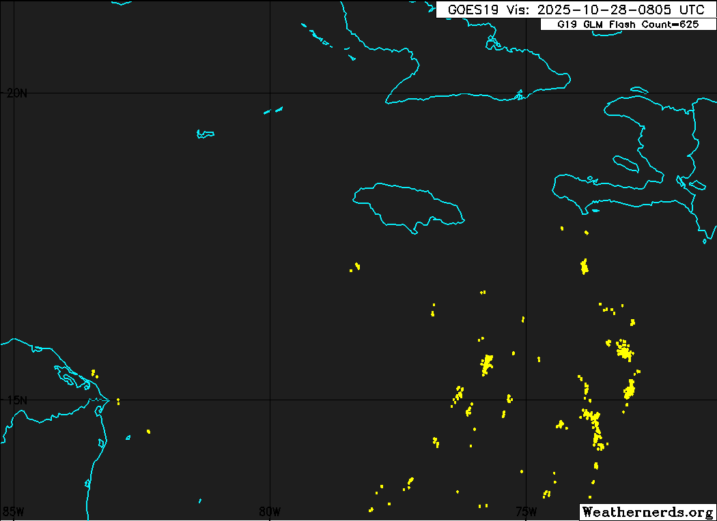
Task: Select the Tortuga island outline north of Haiti
Action: pyautogui.click(x=639, y=89)
